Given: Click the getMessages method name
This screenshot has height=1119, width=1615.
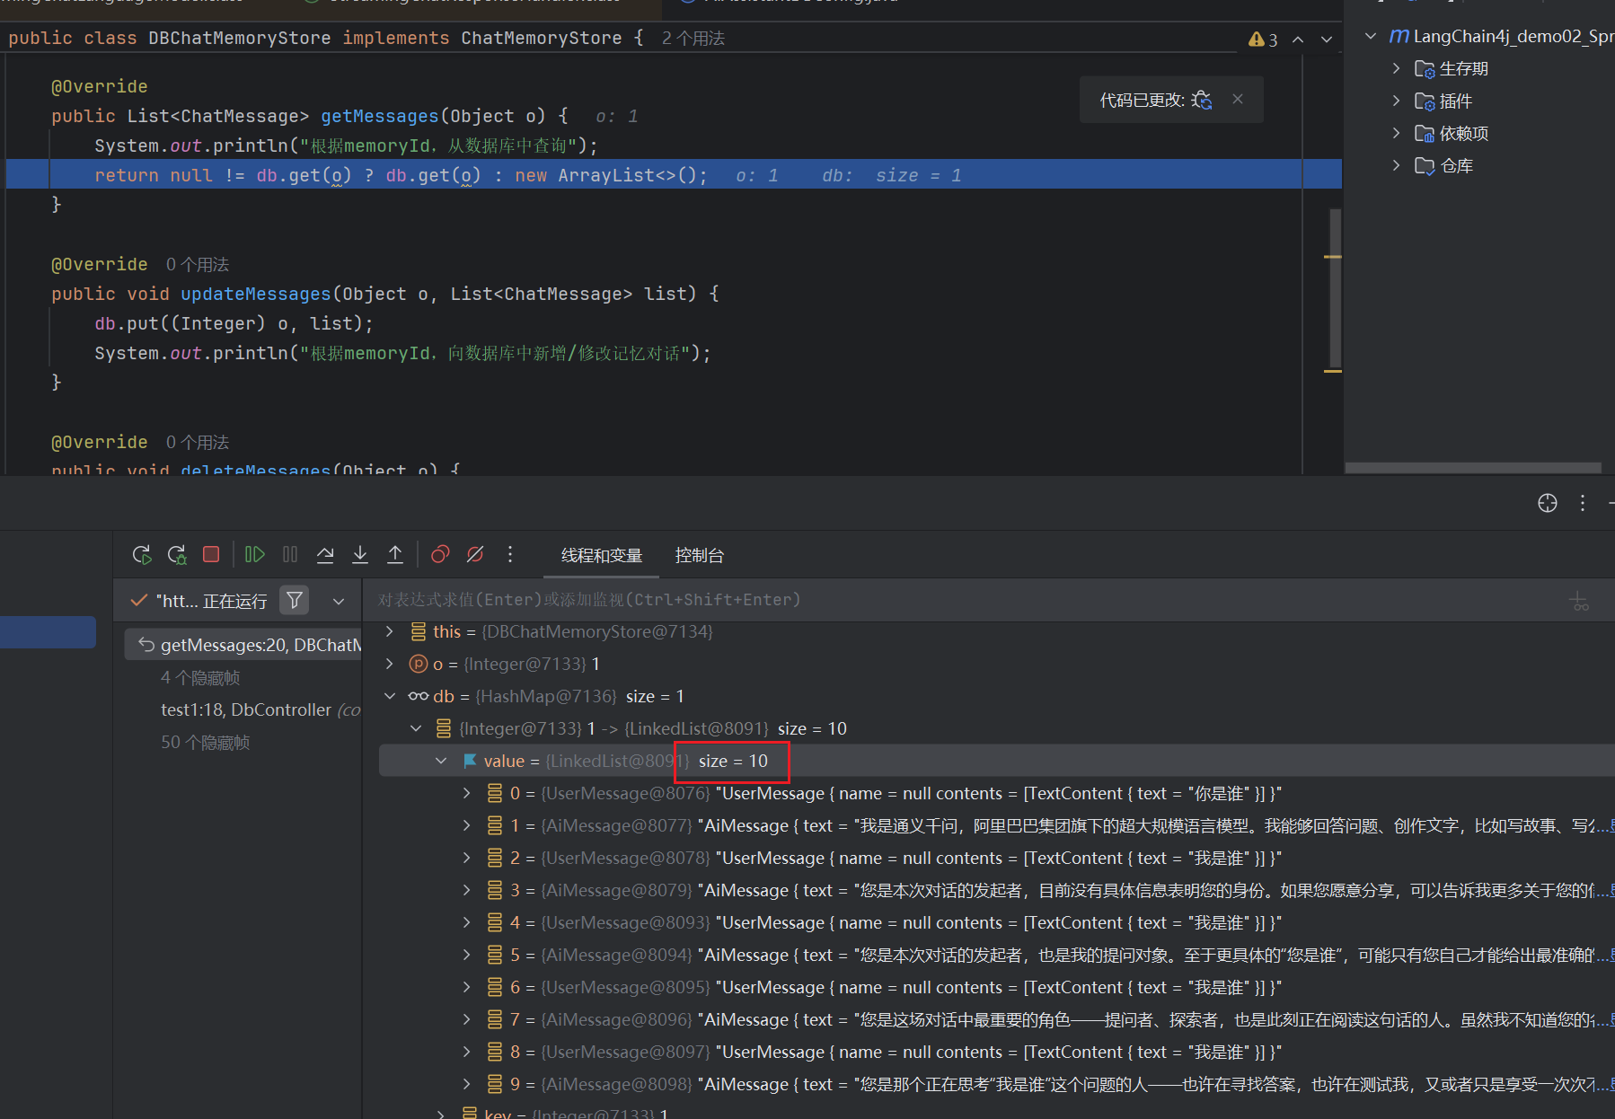Looking at the screenshot, I should tap(380, 116).
